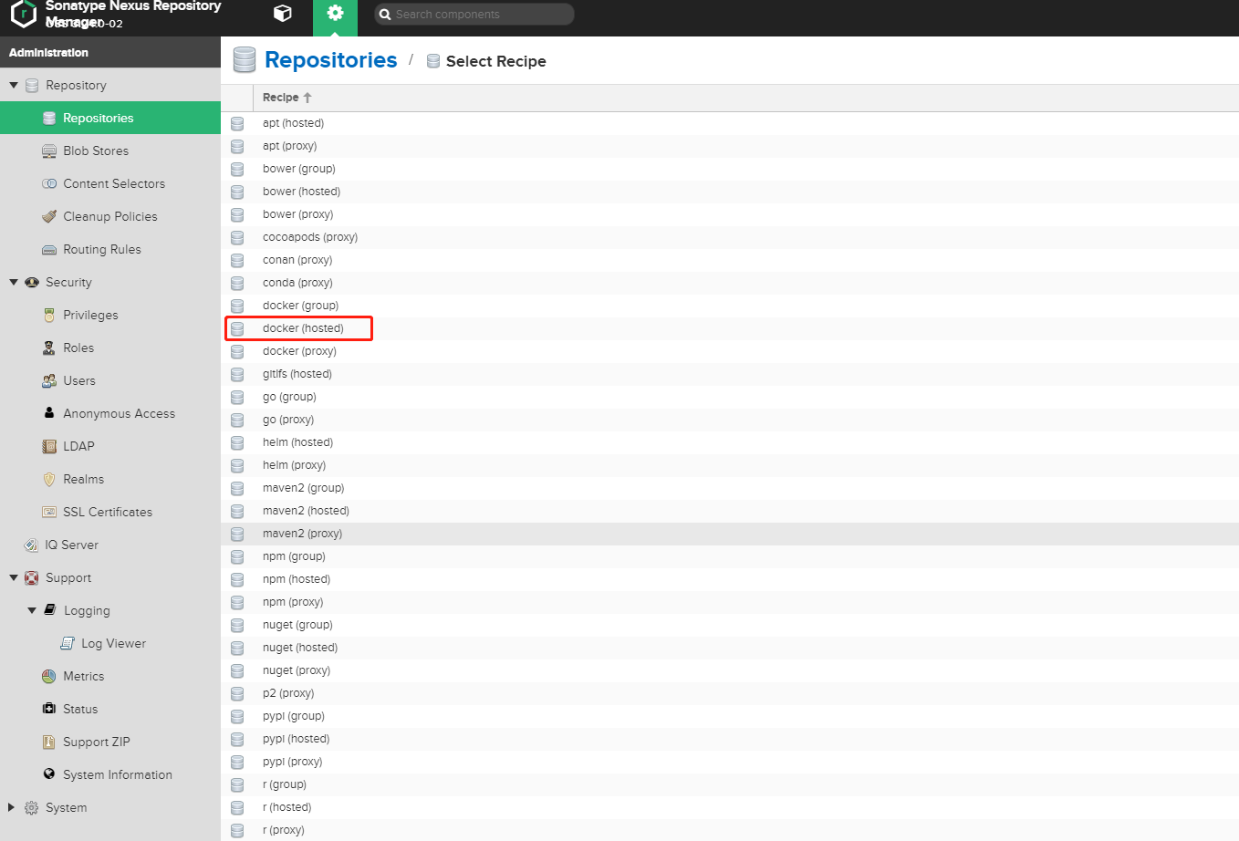Open the Blob Stores settings
The image size is (1239, 841).
click(97, 151)
